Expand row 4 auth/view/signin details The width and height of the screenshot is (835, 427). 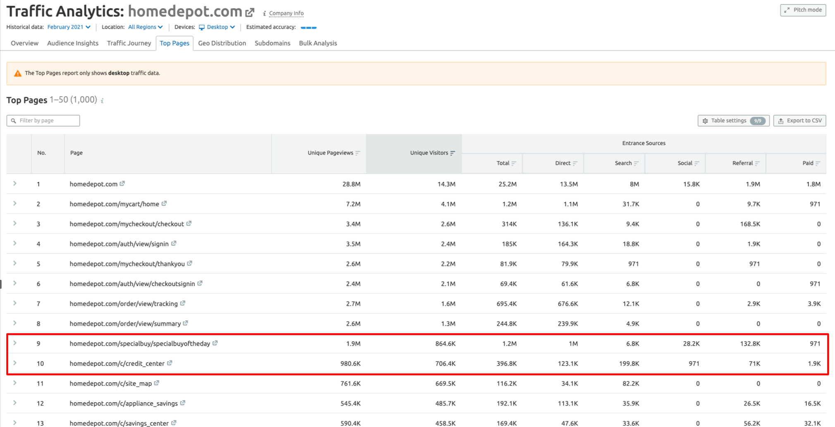point(15,243)
